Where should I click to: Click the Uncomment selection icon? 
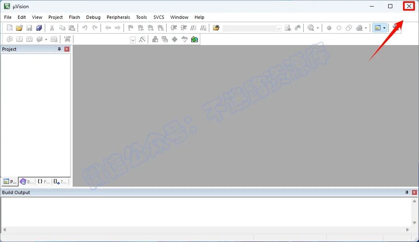(204, 28)
